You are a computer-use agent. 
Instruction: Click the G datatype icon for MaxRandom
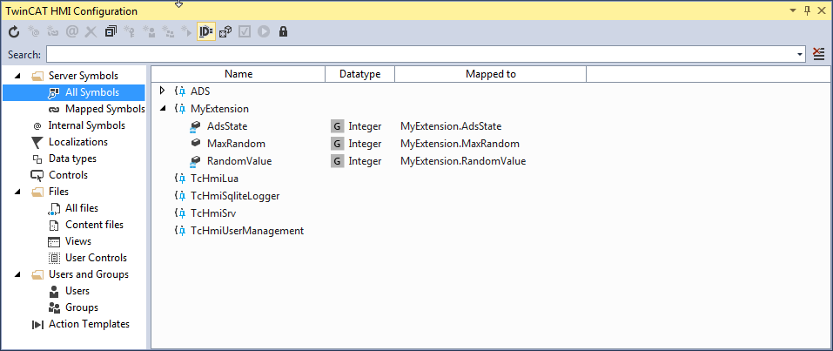(x=337, y=144)
